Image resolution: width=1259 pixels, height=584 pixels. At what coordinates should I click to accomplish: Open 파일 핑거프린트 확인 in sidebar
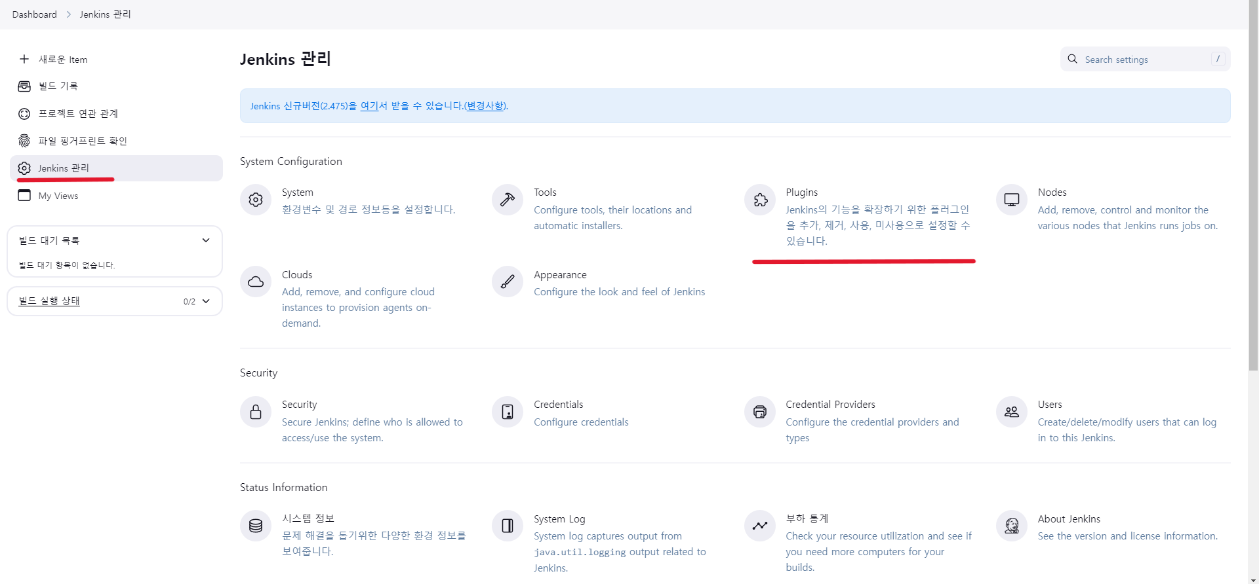tap(117, 141)
